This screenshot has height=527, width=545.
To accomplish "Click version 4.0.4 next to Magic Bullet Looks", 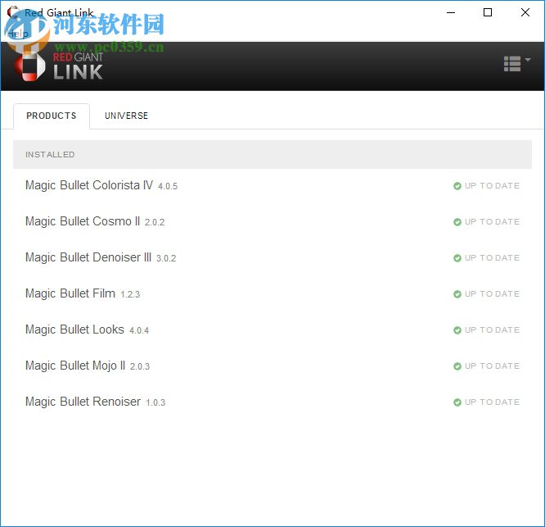I will tap(139, 330).
